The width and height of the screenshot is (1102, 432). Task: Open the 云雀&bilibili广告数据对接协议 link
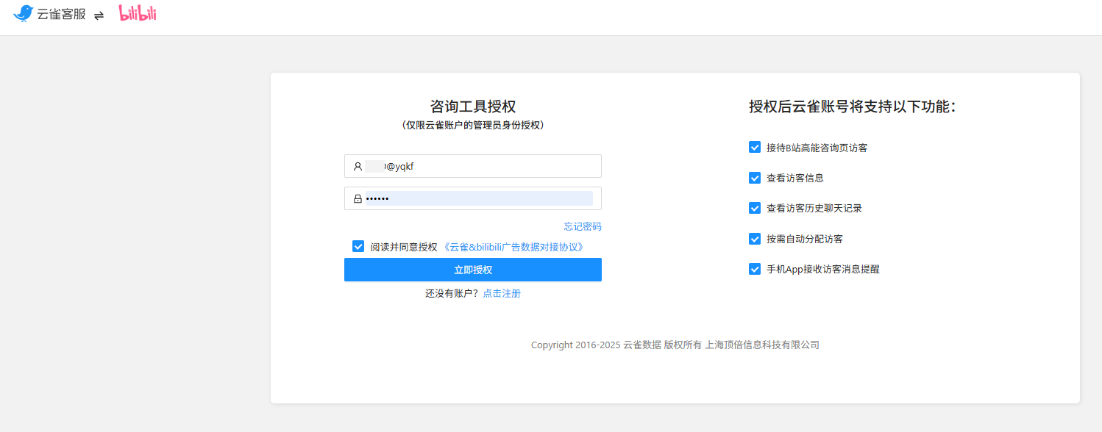point(513,247)
